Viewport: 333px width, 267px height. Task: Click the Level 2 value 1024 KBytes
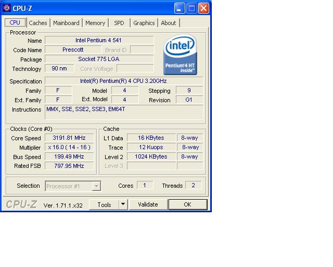point(151,156)
